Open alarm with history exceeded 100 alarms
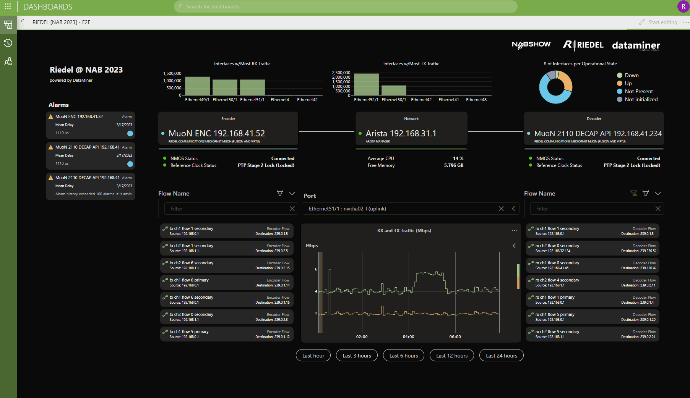Viewport: 690px width, 398px height. 91,186
